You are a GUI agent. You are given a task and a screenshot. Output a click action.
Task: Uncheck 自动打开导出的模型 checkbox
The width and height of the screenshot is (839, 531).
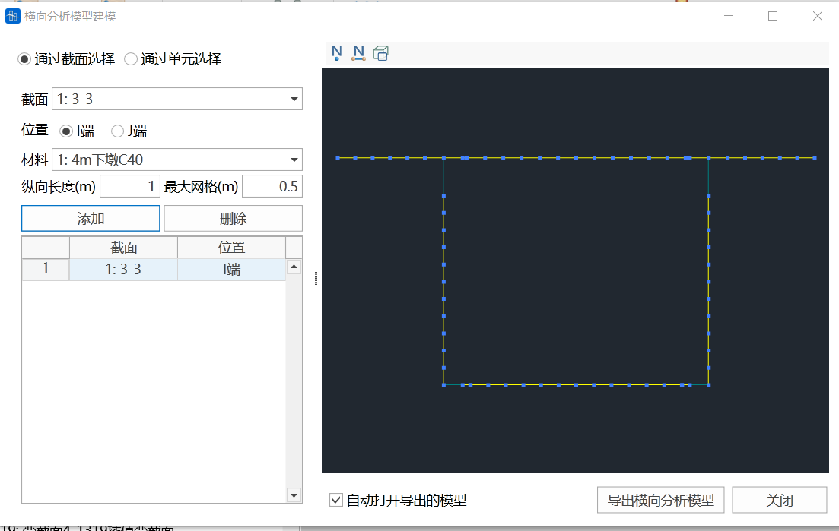click(x=336, y=501)
